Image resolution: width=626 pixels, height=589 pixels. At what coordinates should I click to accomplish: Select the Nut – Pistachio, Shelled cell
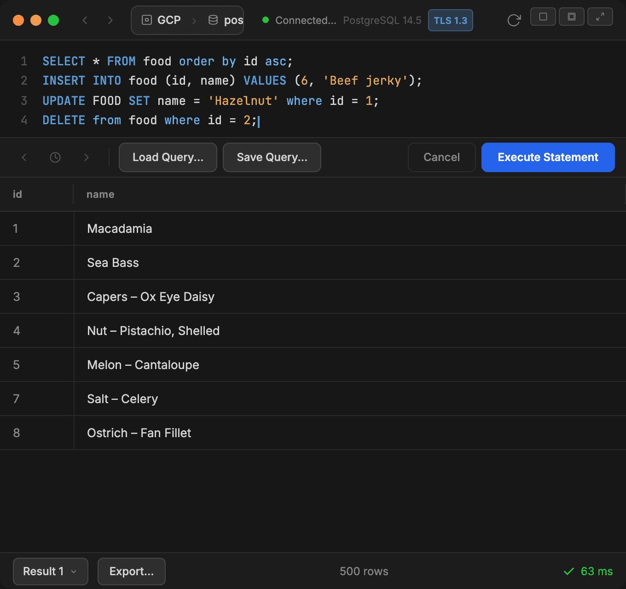(350, 331)
